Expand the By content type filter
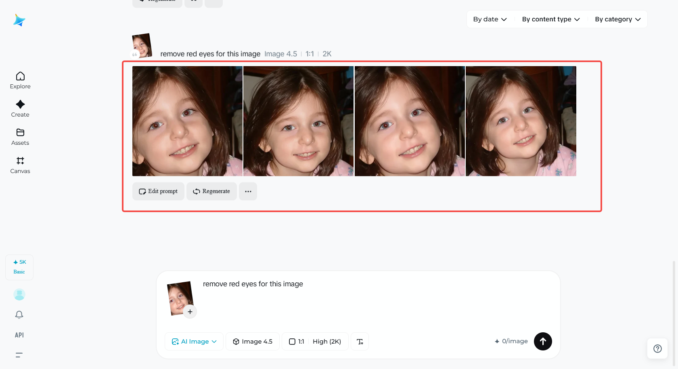Screen dimensions: 678x369 pos(550,19)
